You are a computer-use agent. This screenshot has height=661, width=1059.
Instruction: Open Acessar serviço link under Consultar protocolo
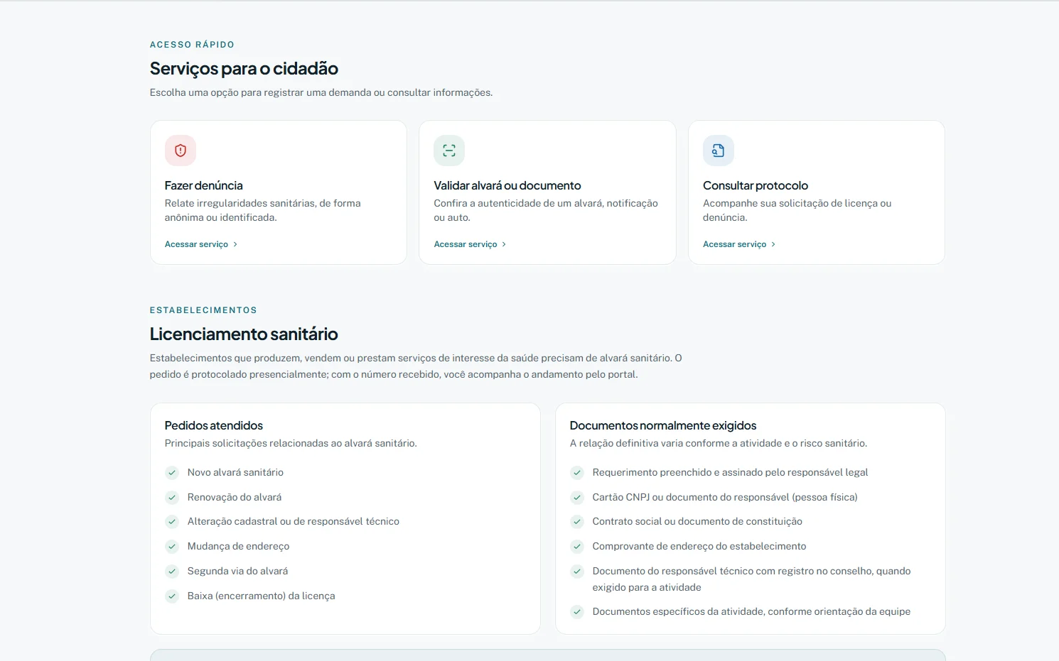[739, 244]
